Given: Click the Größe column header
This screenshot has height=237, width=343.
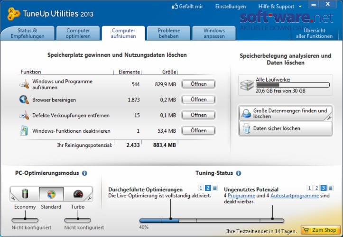Looking at the screenshot, I should coord(169,72).
